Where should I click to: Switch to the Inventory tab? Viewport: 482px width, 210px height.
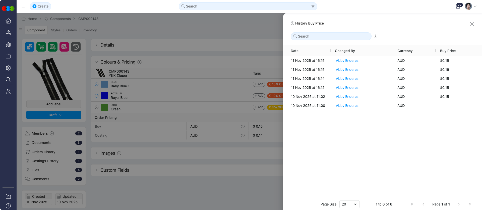(x=90, y=30)
